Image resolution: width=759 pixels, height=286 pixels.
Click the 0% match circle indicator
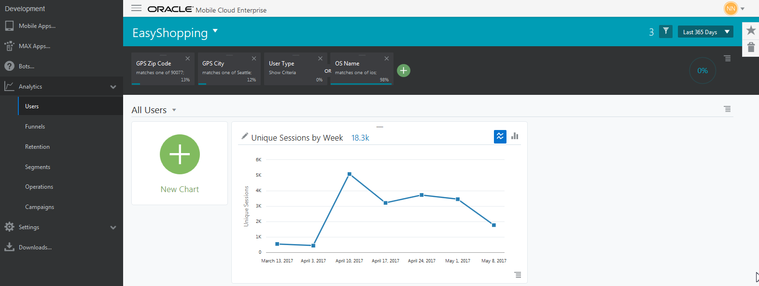click(703, 71)
